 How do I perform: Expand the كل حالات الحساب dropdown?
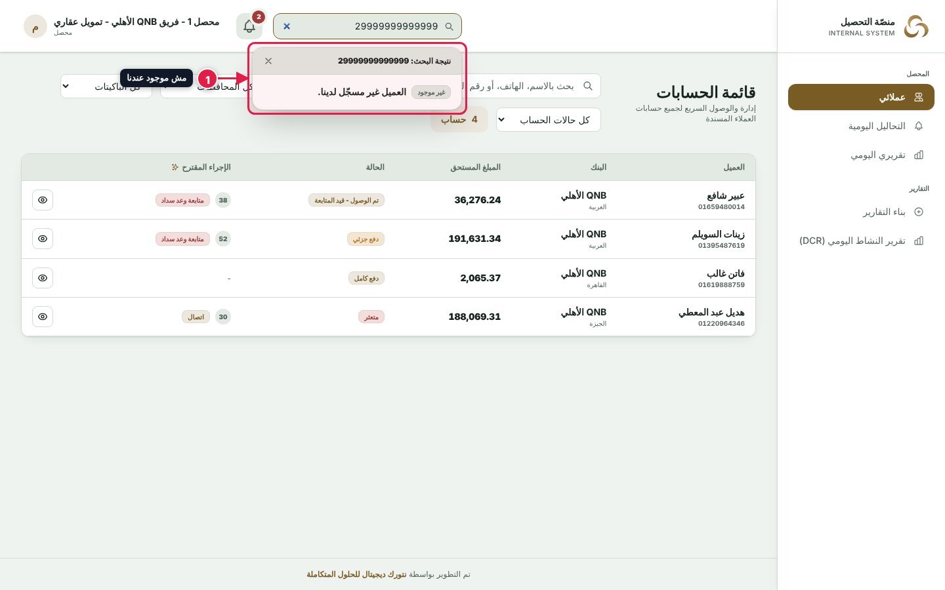pos(549,120)
